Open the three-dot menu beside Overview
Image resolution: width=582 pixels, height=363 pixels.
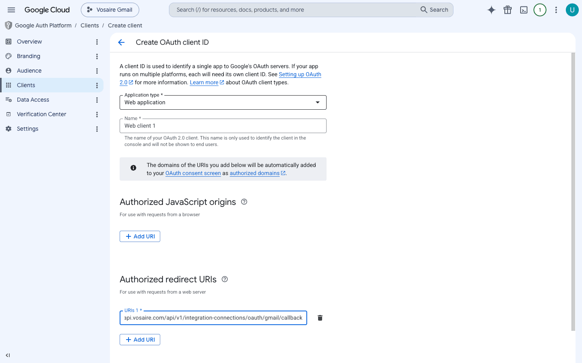(97, 42)
